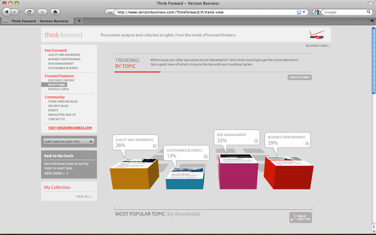This screenshot has height=235, width=376.
Task: Click the 13% Sustainable Business value
Action: click(172, 156)
